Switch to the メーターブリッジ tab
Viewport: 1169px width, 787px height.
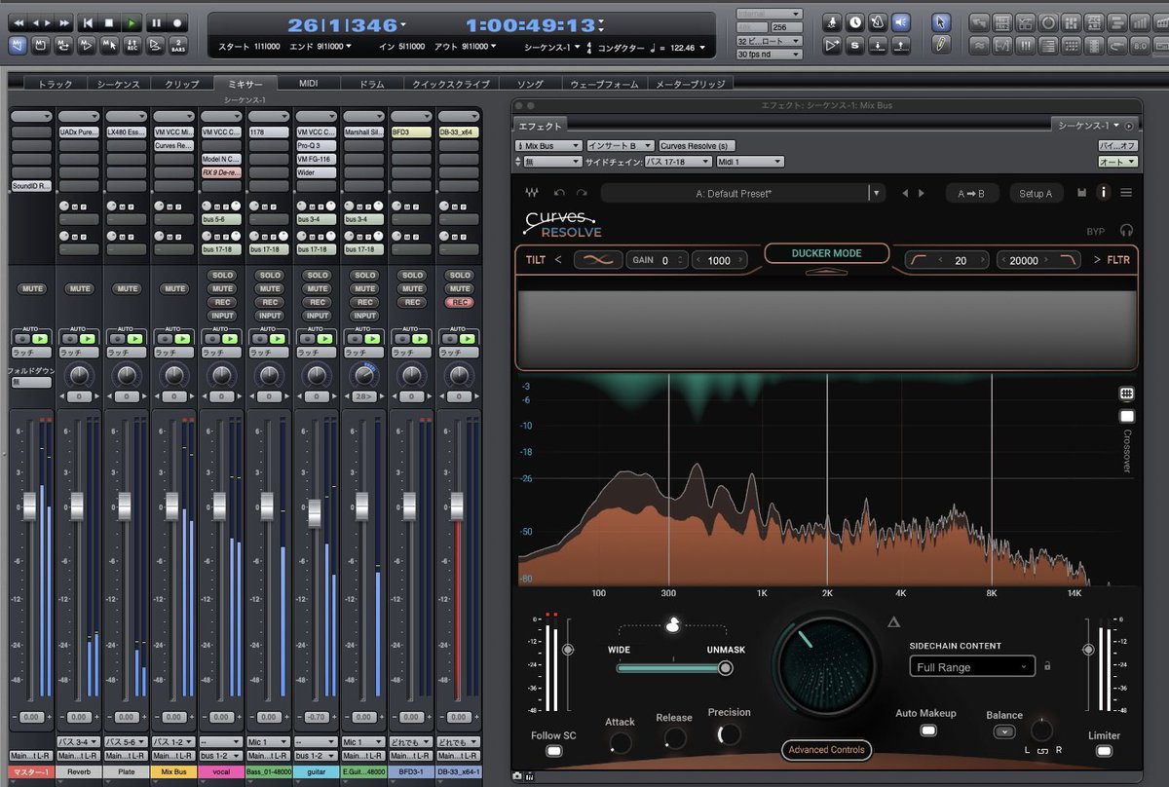[x=690, y=84]
